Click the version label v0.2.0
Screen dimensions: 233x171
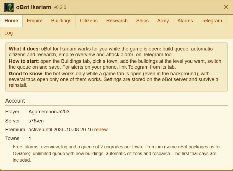click(60, 7)
